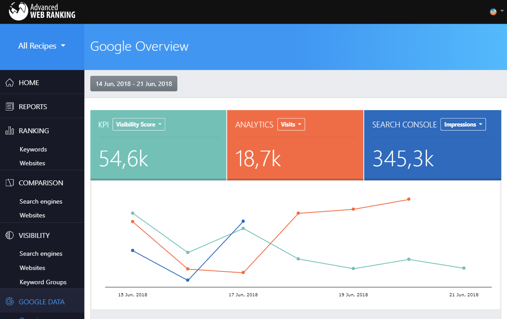Image resolution: width=507 pixels, height=319 pixels.
Task: Open Keywords under Ranking
Action: click(x=34, y=149)
